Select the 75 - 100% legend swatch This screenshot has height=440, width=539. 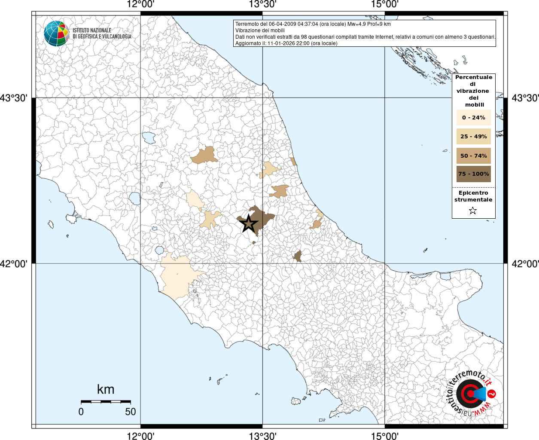[x=473, y=174]
